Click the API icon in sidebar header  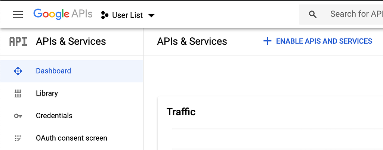tap(18, 41)
